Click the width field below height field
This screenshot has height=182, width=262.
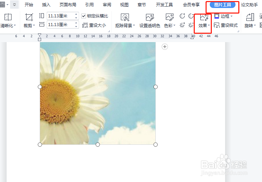pos(60,25)
